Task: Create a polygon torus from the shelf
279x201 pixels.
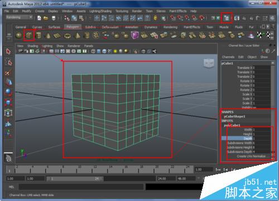Action: [x=68, y=35]
